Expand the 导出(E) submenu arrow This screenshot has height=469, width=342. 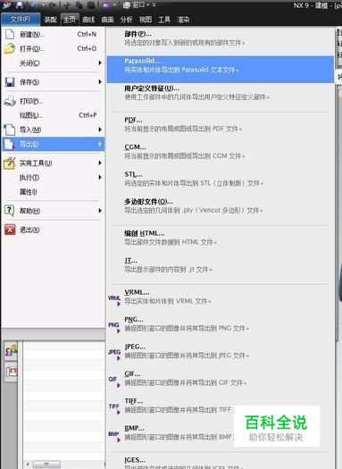(x=100, y=144)
